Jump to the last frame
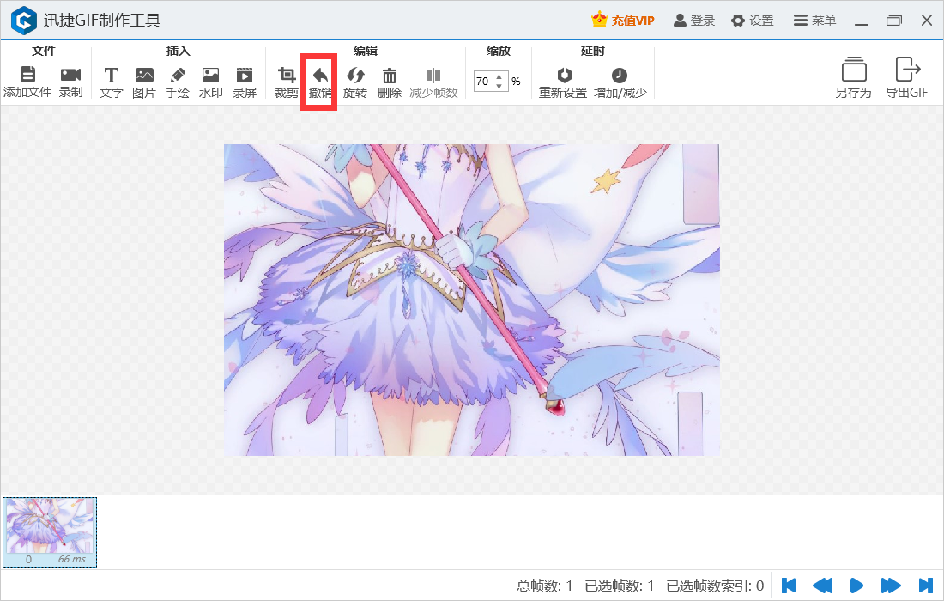Viewport: 944px width, 601px height. point(926,586)
